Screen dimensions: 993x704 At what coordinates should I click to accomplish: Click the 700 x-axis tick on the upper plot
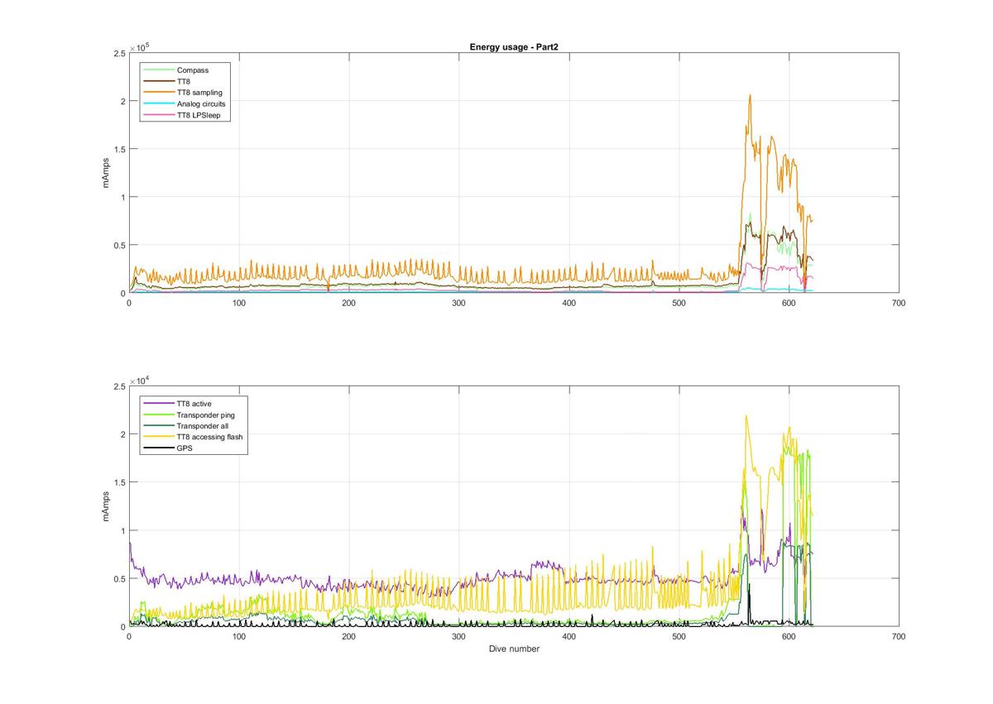pos(899,304)
